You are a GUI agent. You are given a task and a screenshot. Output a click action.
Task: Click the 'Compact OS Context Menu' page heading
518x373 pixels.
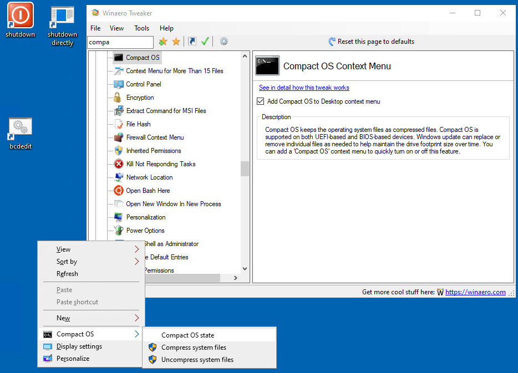(x=337, y=66)
